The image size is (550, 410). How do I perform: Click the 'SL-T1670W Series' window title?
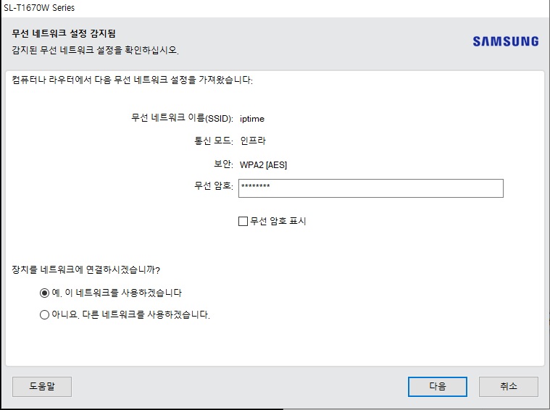39,8
